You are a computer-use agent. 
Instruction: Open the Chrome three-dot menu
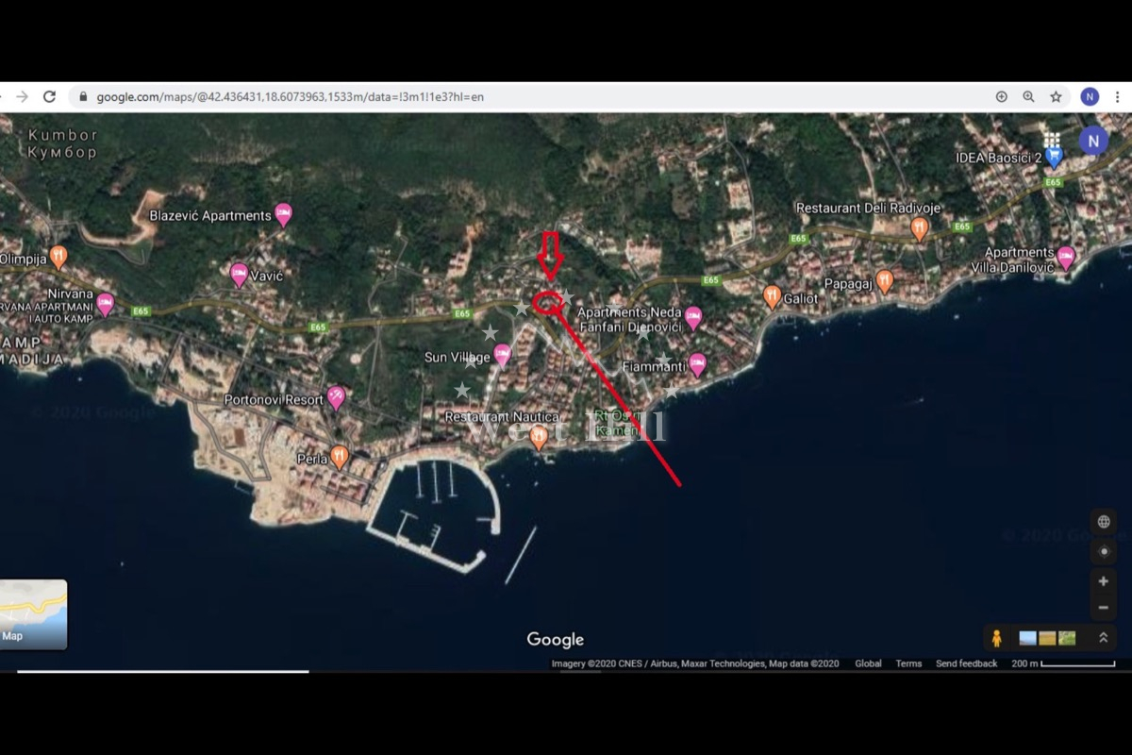[1118, 96]
